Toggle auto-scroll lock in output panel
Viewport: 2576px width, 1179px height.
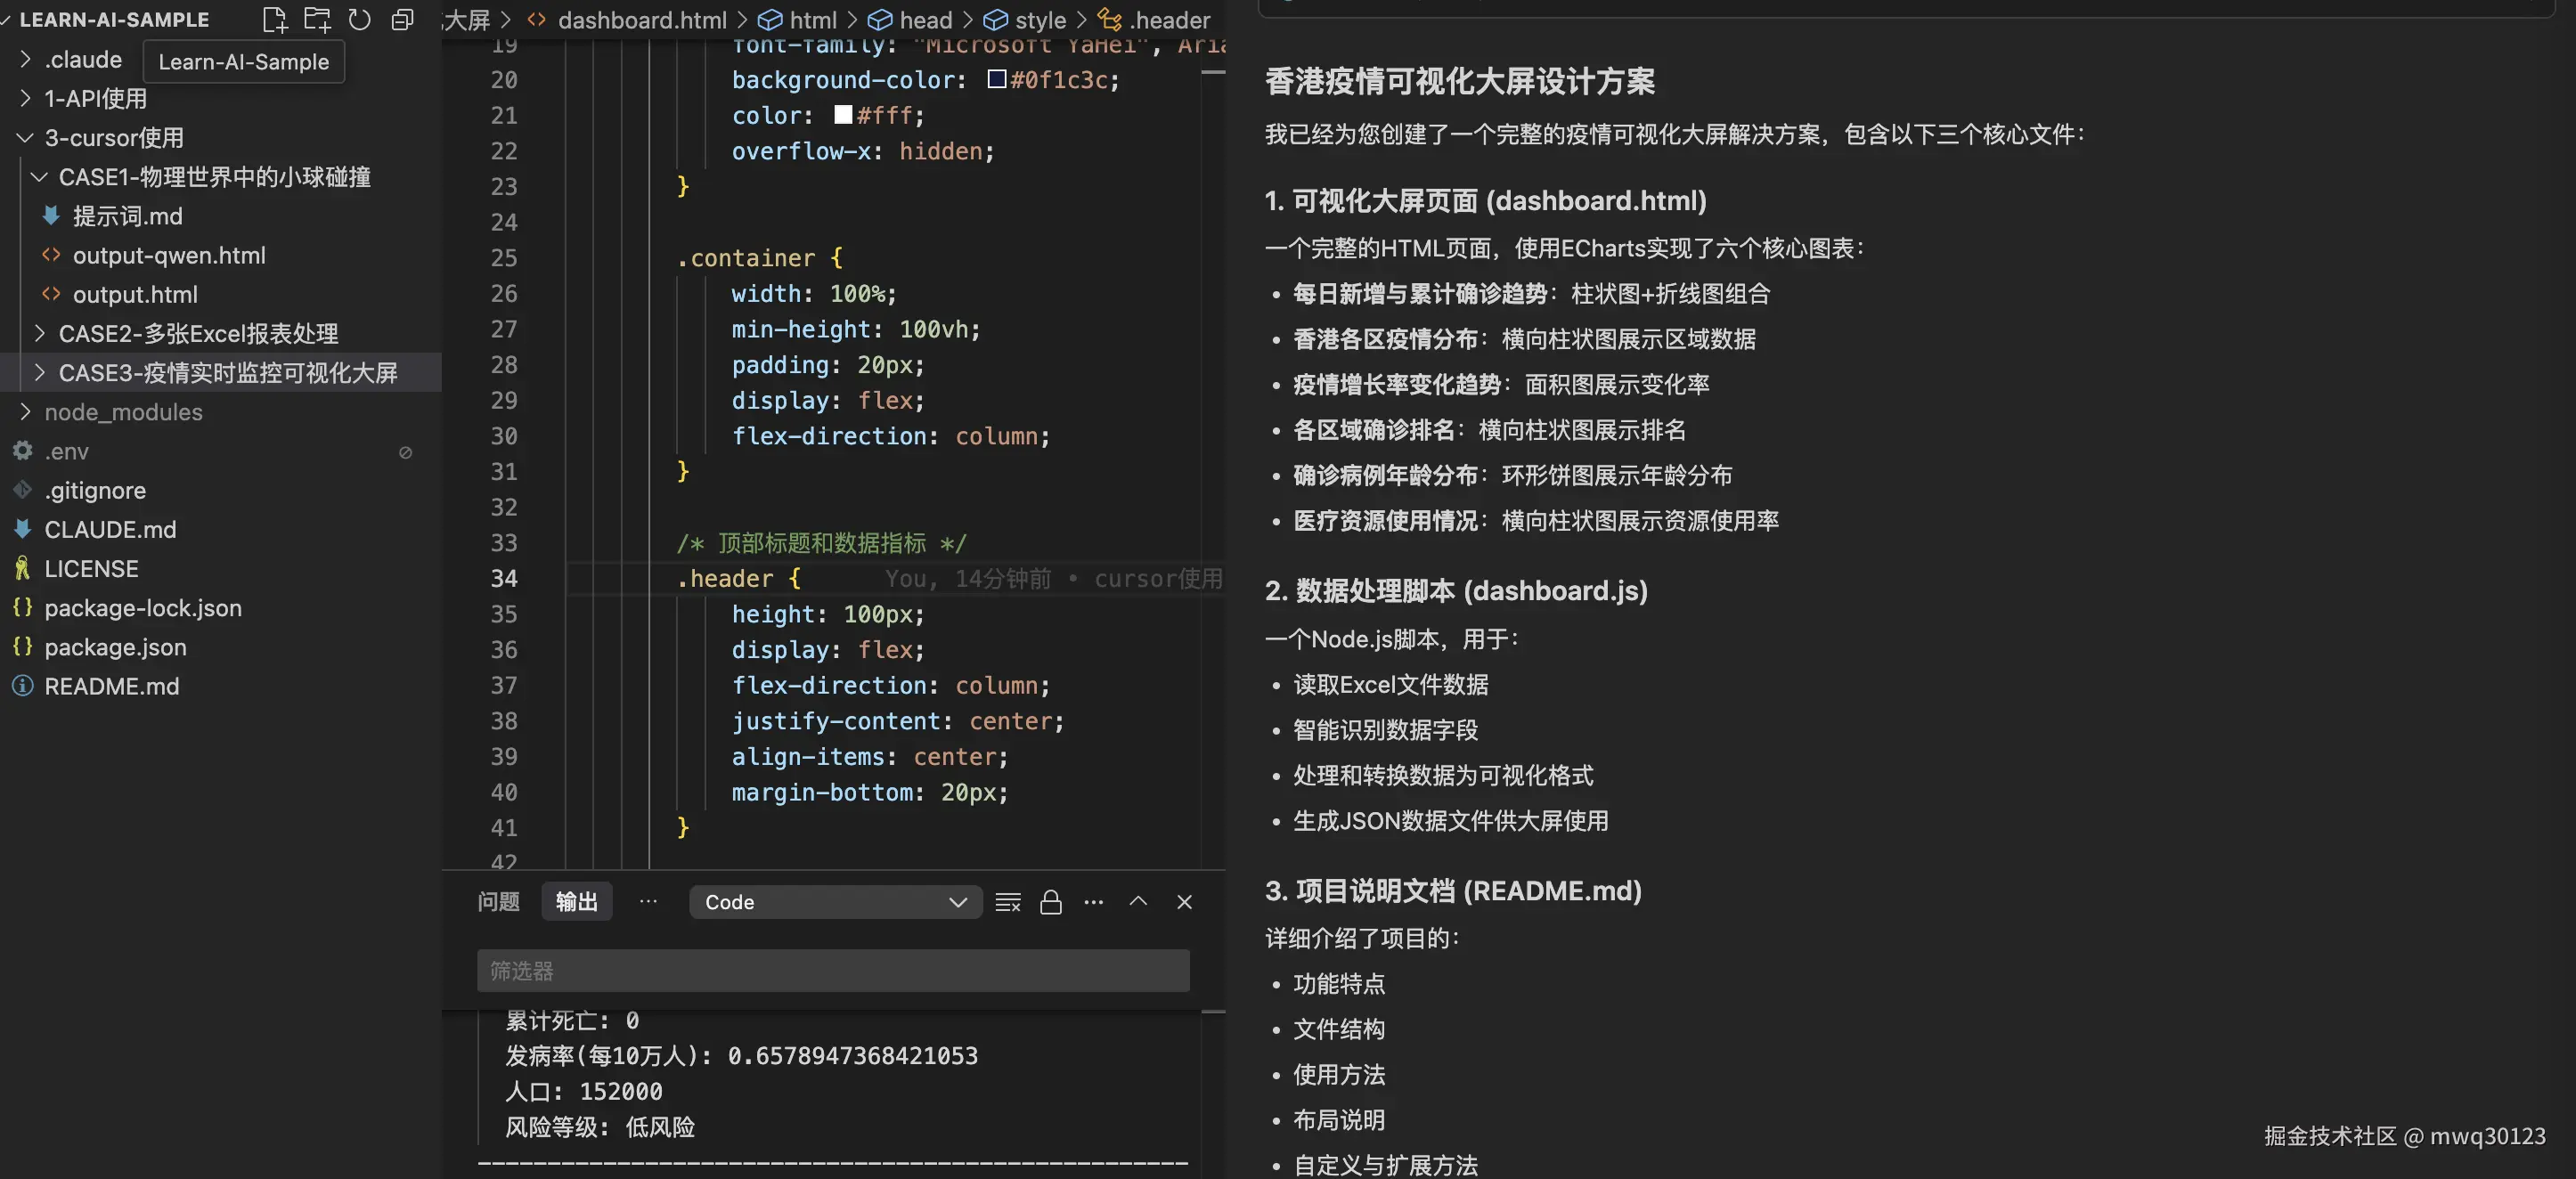tap(1050, 901)
